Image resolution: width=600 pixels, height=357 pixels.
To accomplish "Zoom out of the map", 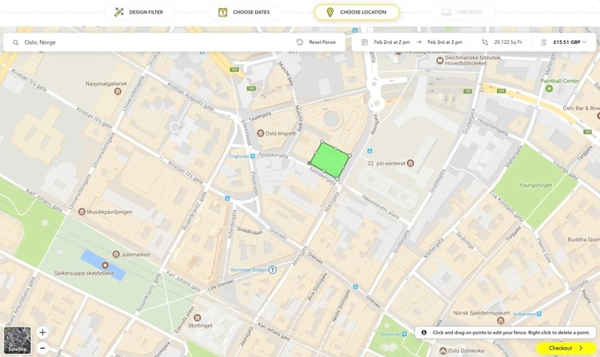I will click(x=42, y=348).
